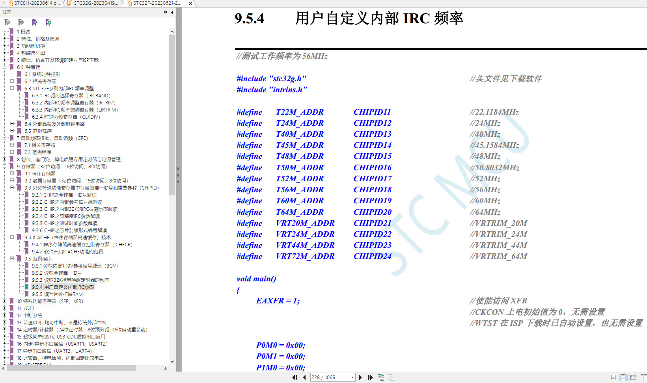The height and width of the screenshot is (383, 647).
Task: Expand the bookmarks panel with double-arrow button
Action: coord(166,12)
